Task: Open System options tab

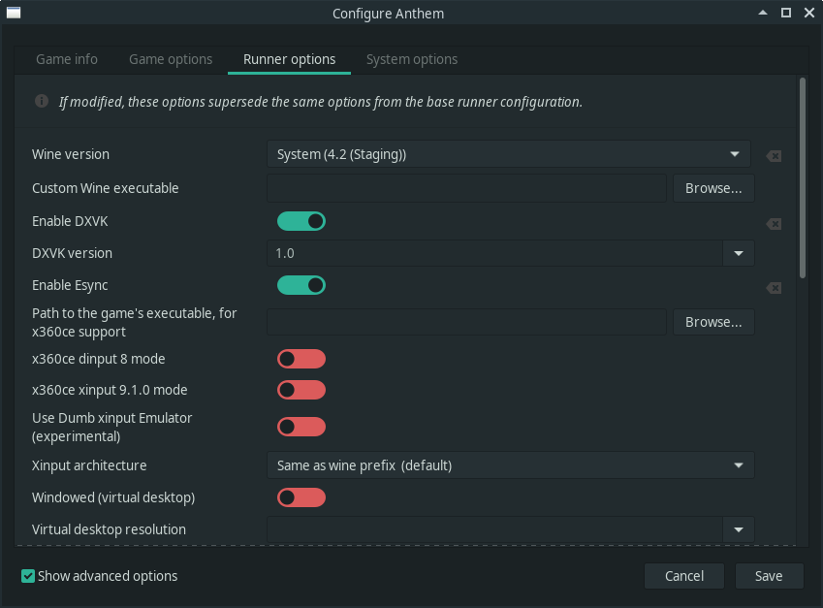Action: pos(412,59)
